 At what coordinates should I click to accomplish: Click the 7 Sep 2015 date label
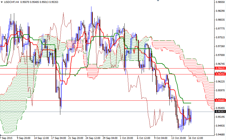tap(7, 138)
